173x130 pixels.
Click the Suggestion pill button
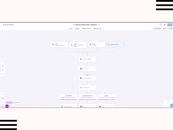(9, 103)
